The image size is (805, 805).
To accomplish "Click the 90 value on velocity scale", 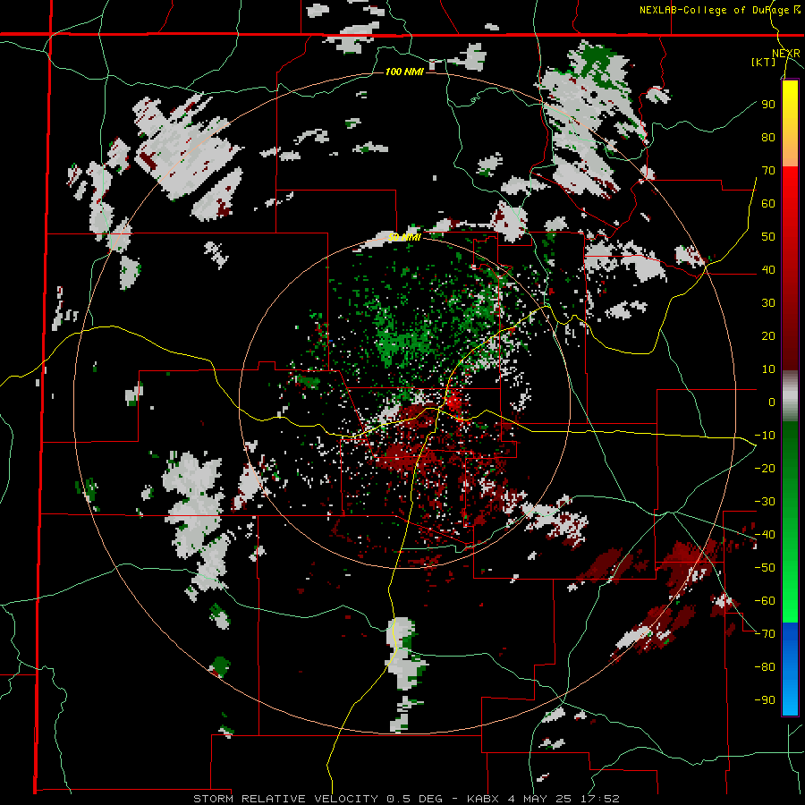I will (768, 105).
